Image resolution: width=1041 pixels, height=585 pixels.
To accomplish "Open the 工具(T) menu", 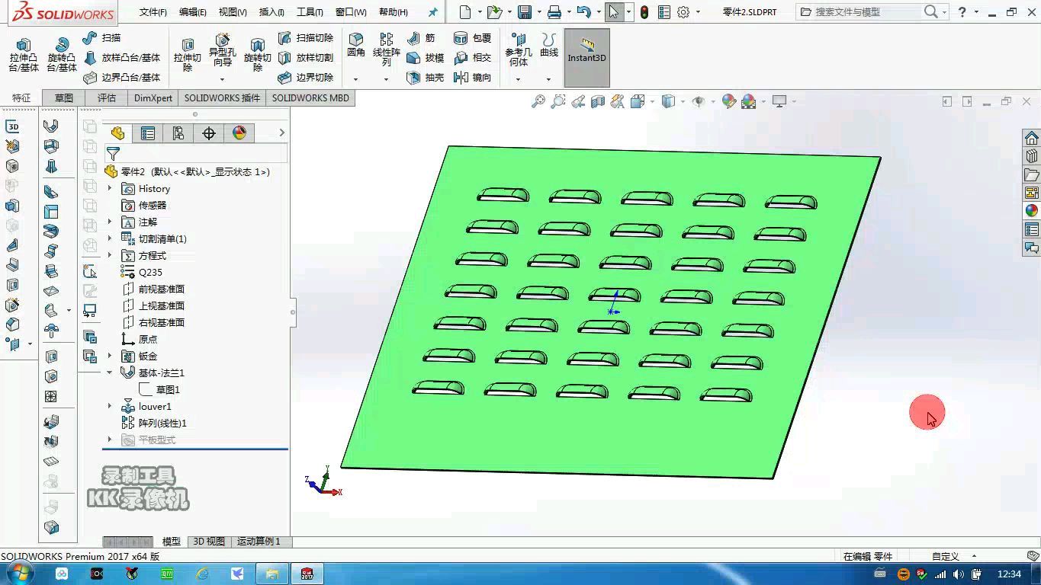I will tap(310, 12).
